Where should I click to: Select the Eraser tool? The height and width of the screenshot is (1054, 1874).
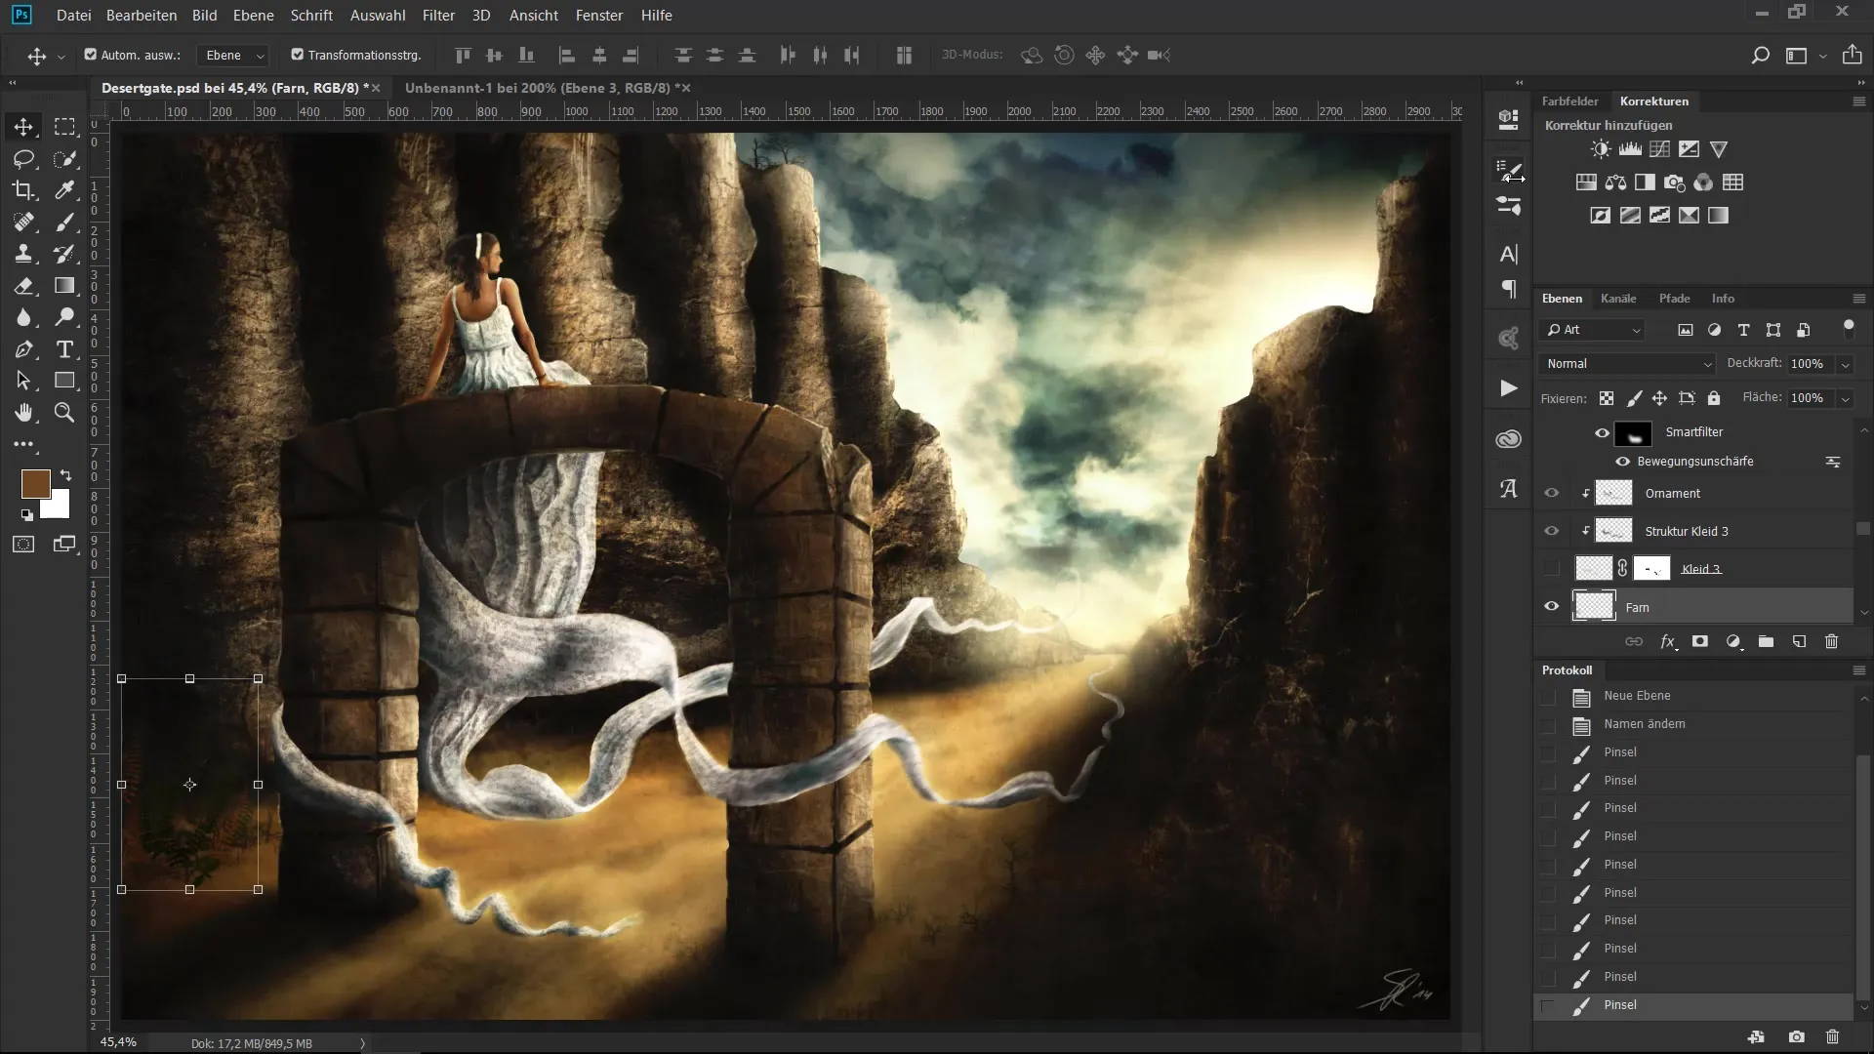[x=23, y=286]
